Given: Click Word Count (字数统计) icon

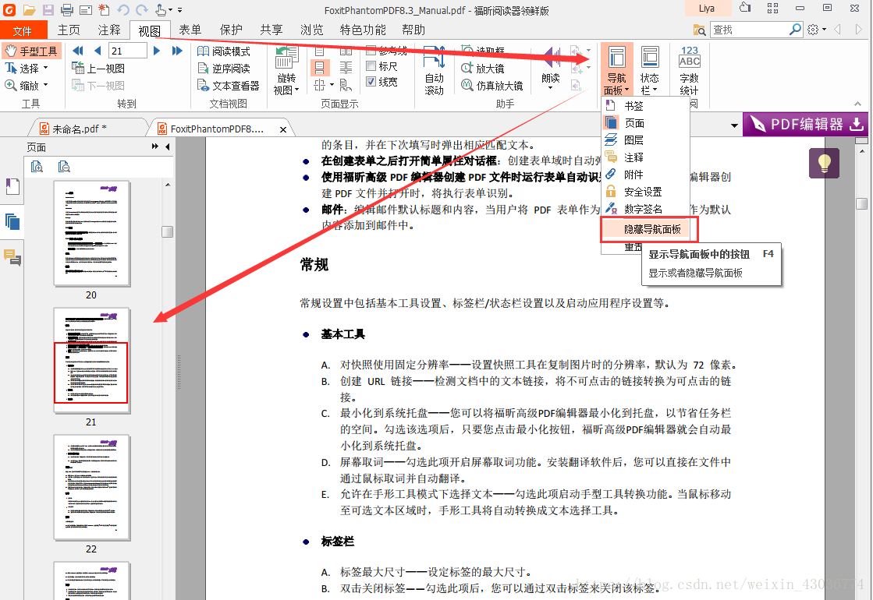Looking at the screenshot, I should (689, 71).
